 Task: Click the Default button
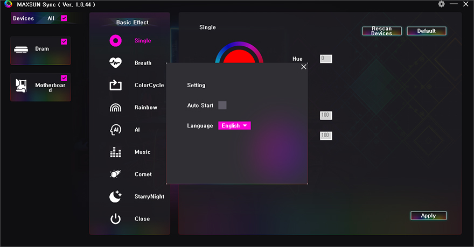click(x=427, y=31)
